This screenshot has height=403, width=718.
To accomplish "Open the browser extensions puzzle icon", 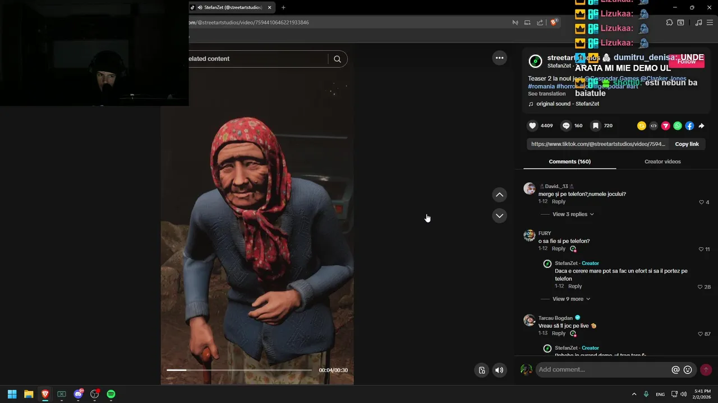I will (x=669, y=22).
